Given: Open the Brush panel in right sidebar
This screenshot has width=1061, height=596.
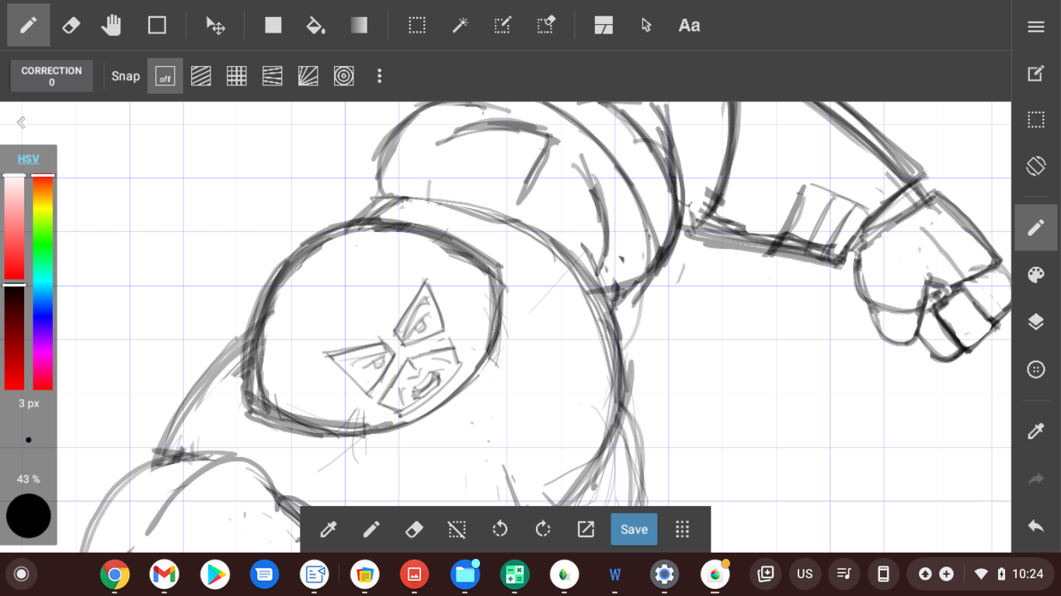Looking at the screenshot, I should 1036,228.
